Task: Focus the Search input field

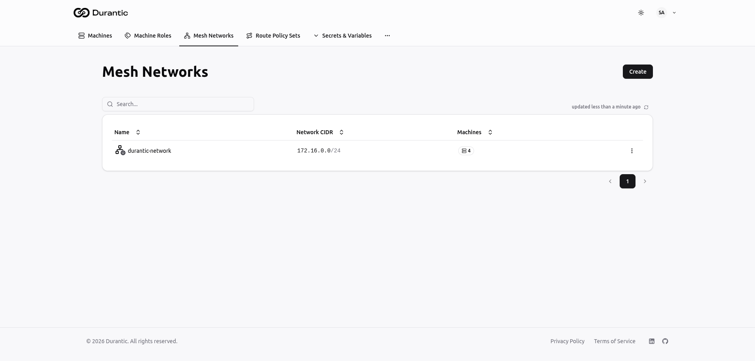Action: click(178, 104)
